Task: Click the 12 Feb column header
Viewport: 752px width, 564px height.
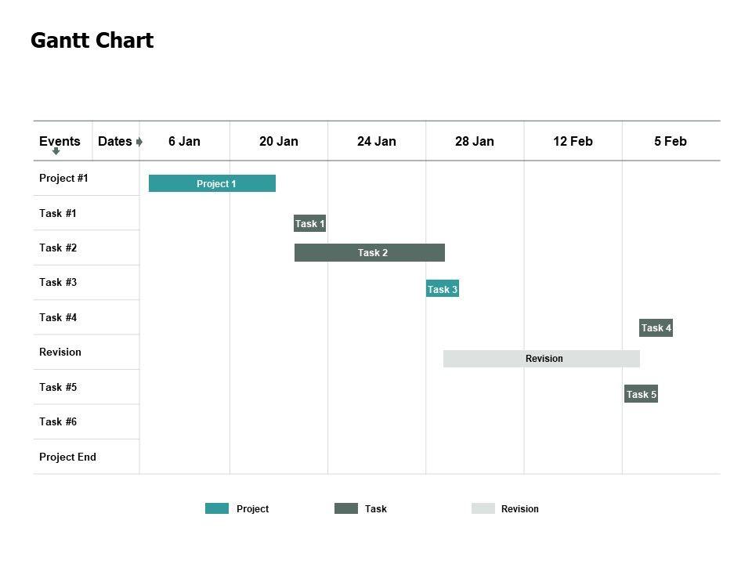Action: 573,142
